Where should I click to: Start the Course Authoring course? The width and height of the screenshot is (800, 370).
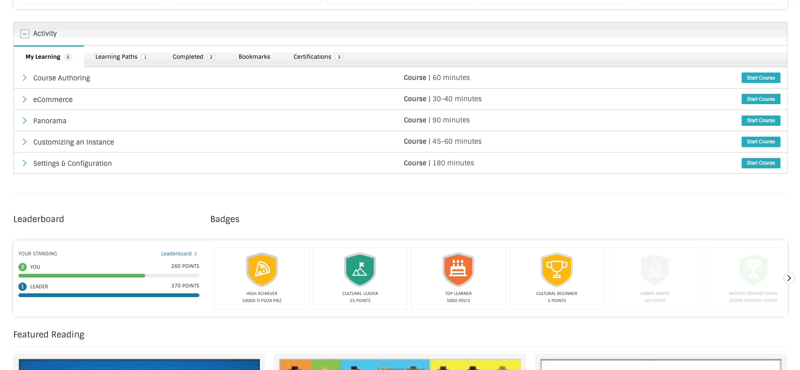[761, 78]
